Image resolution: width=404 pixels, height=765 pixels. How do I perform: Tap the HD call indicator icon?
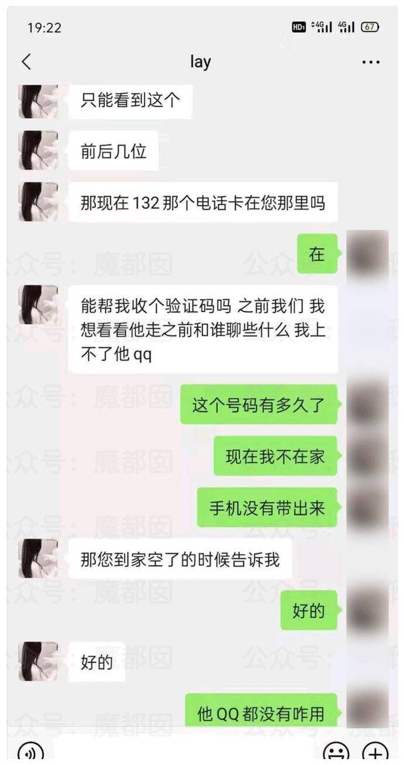[299, 27]
